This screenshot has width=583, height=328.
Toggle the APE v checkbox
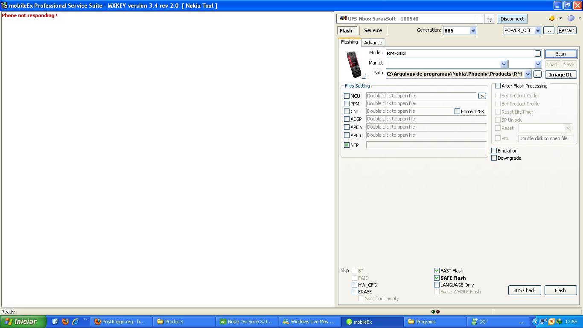(x=347, y=127)
